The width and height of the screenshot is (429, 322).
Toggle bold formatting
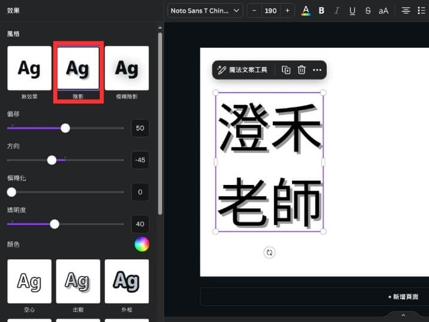[x=321, y=10]
